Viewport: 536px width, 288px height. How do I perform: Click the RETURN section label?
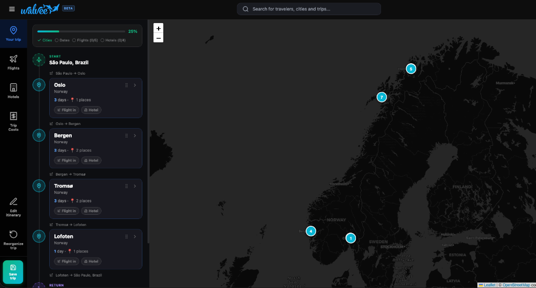[x=57, y=285]
